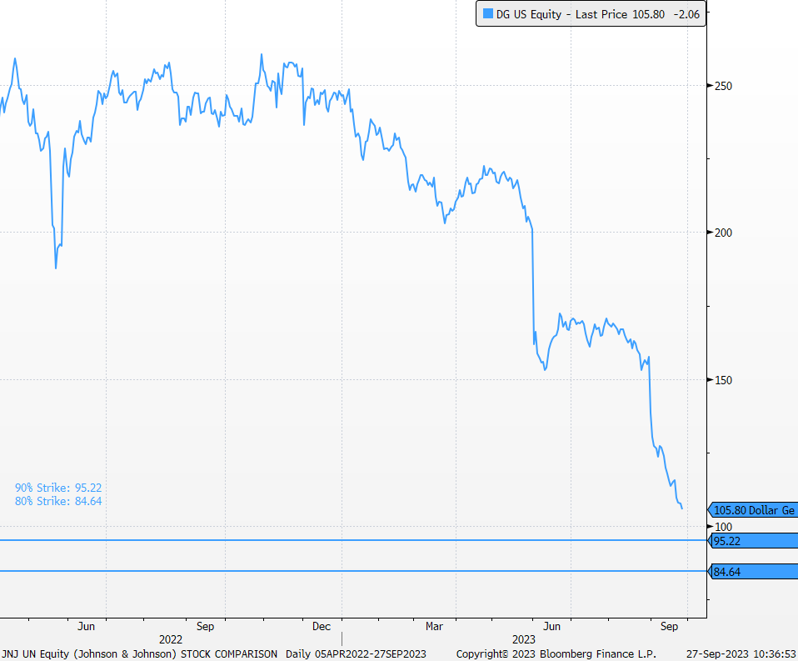The height and width of the screenshot is (661, 798).
Task: Click the 105.80 last price tag
Action: (753, 510)
